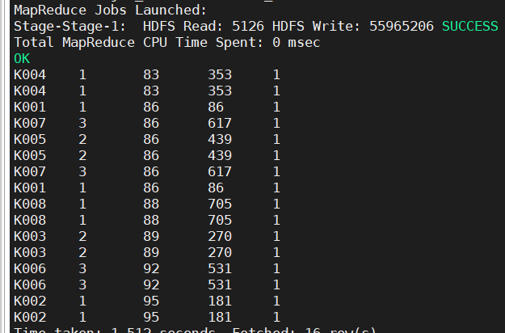Click 89 in the second K003 row
Viewport: 505px width, 333px height.
[151, 252]
